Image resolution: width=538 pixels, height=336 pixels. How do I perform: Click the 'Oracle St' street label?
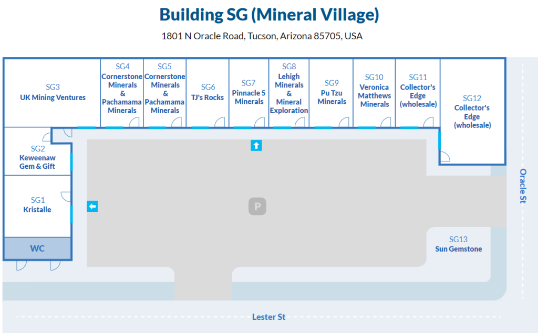coord(523,186)
